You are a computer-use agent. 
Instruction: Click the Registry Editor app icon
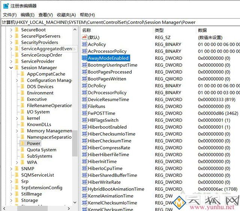(6, 6)
